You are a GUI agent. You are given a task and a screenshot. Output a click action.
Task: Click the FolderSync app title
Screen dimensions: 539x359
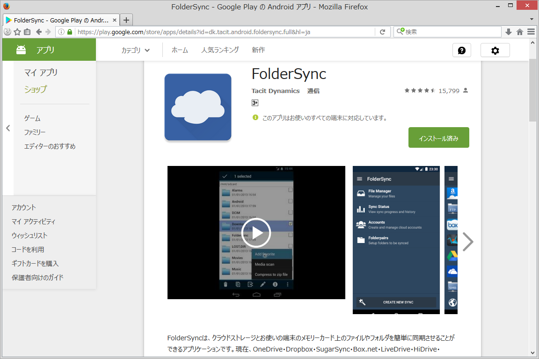pos(289,74)
